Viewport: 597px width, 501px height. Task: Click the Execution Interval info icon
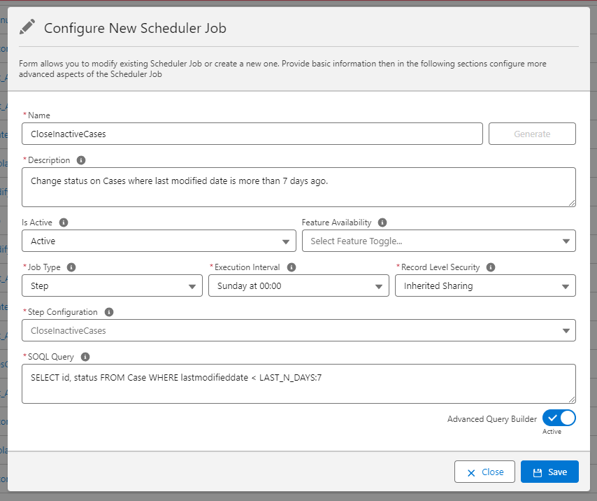click(292, 267)
